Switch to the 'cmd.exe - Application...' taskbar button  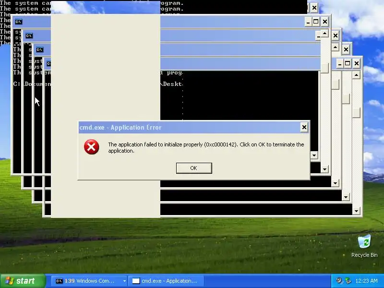coord(167,281)
